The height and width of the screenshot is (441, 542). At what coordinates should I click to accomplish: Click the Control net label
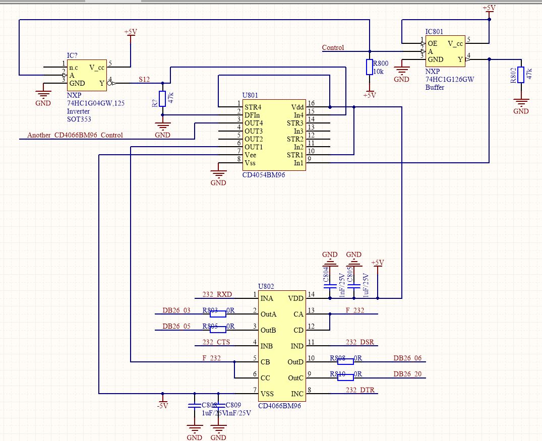333,48
